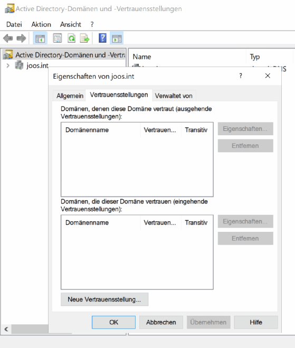Close the Eigenschaften von joos.int dialog
Screen dimensions: 295x348
coord(268,76)
